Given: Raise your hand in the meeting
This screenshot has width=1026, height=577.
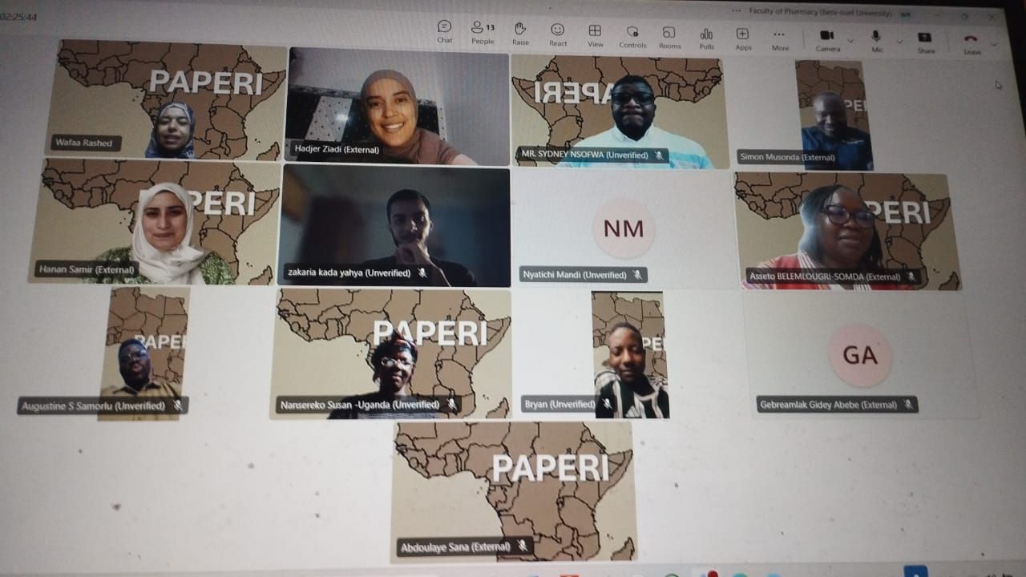Looking at the screenshot, I should [520, 32].
